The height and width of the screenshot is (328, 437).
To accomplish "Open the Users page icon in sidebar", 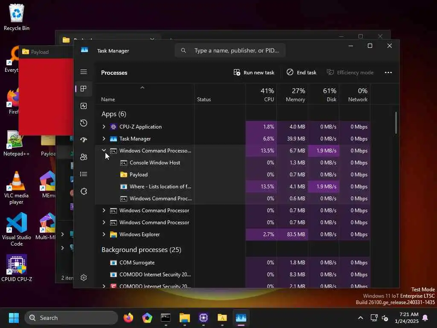I will pos(84,157).
